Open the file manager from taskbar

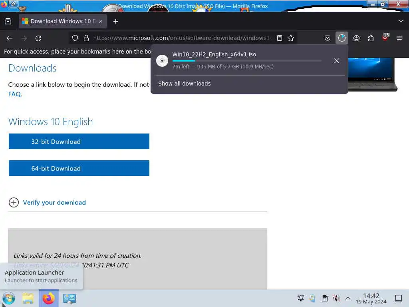(28, 298)
